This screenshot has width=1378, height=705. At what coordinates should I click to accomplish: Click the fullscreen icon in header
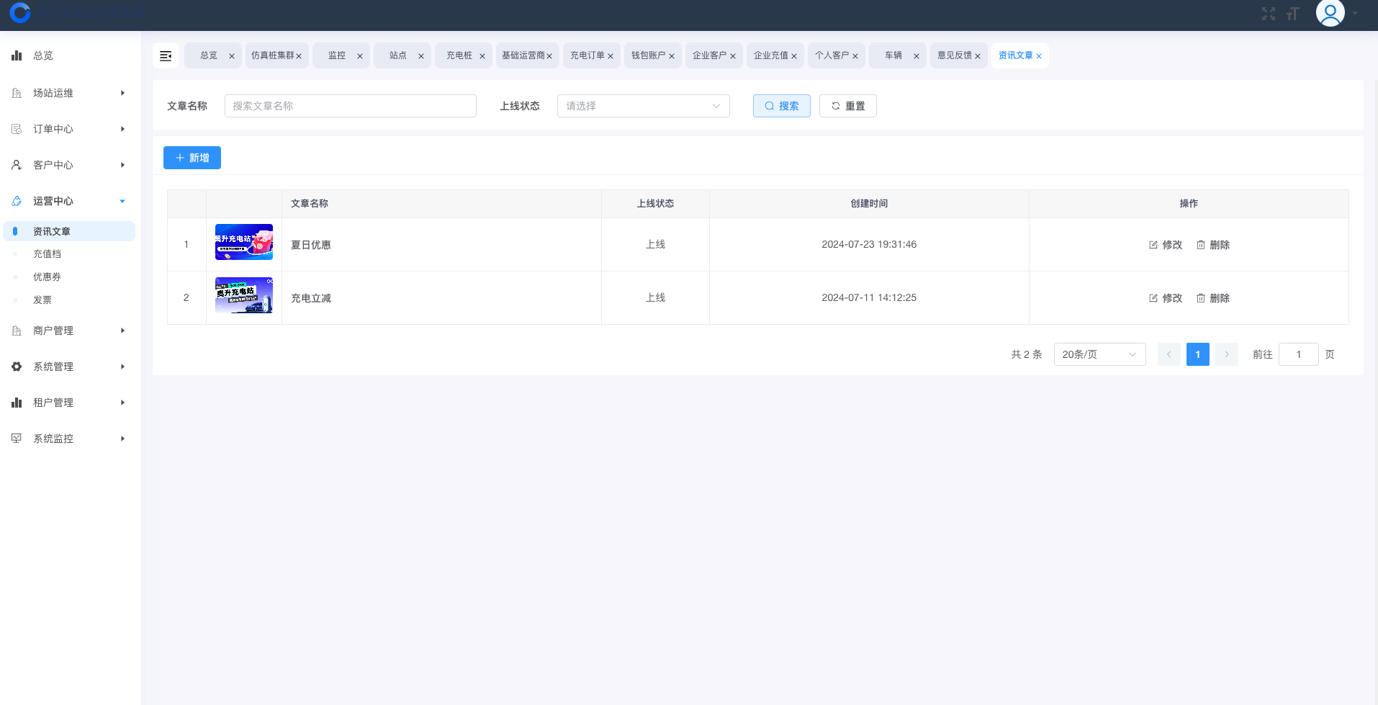click(1268, 14)
